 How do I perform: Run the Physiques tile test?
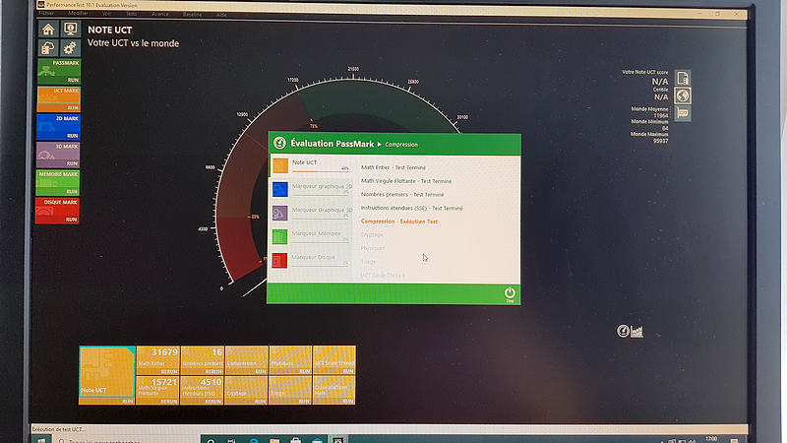pyautogui.click(x=304, y=372)
